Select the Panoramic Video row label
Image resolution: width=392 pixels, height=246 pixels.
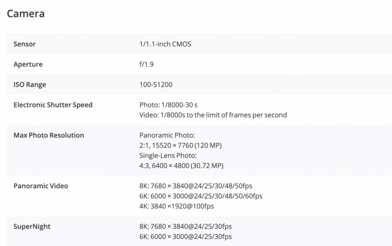click(x=41, y=186)
